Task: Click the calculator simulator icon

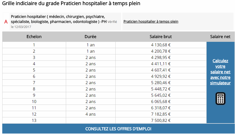Action: 220,98
